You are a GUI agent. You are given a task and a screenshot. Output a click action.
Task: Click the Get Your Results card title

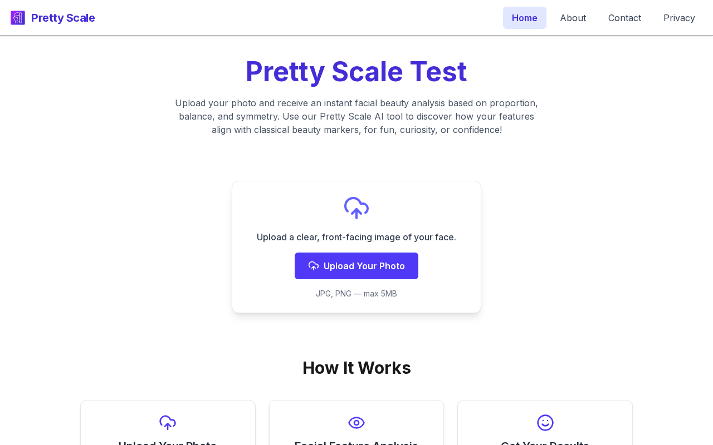[545, 443]
